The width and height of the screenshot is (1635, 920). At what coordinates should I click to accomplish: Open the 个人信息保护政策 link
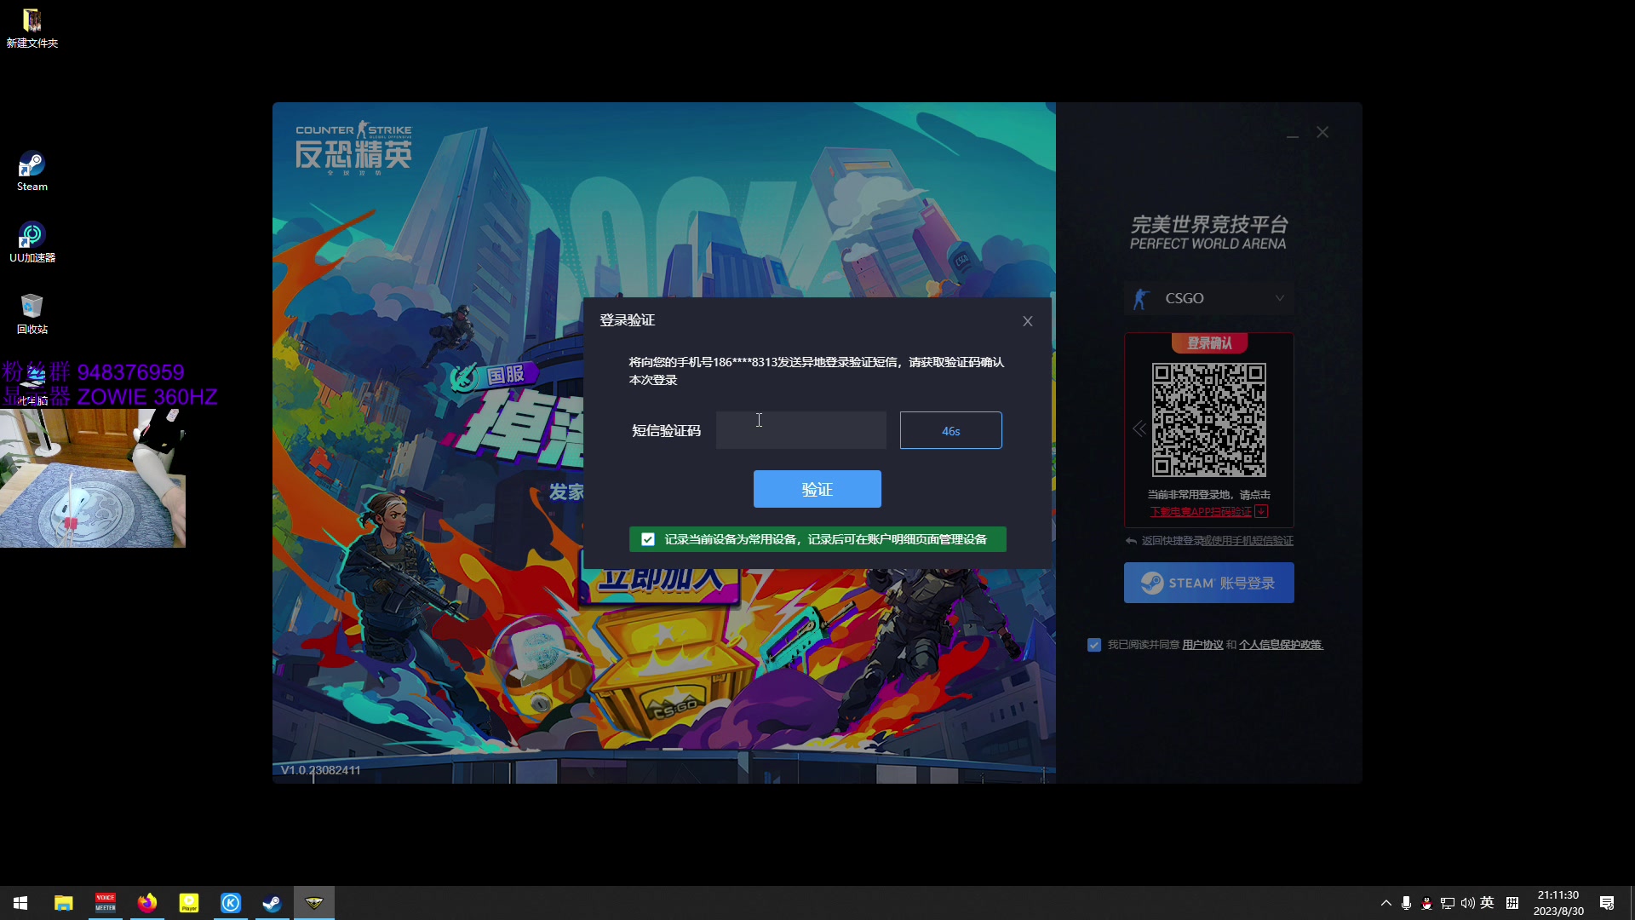(x=1281, y=645)
